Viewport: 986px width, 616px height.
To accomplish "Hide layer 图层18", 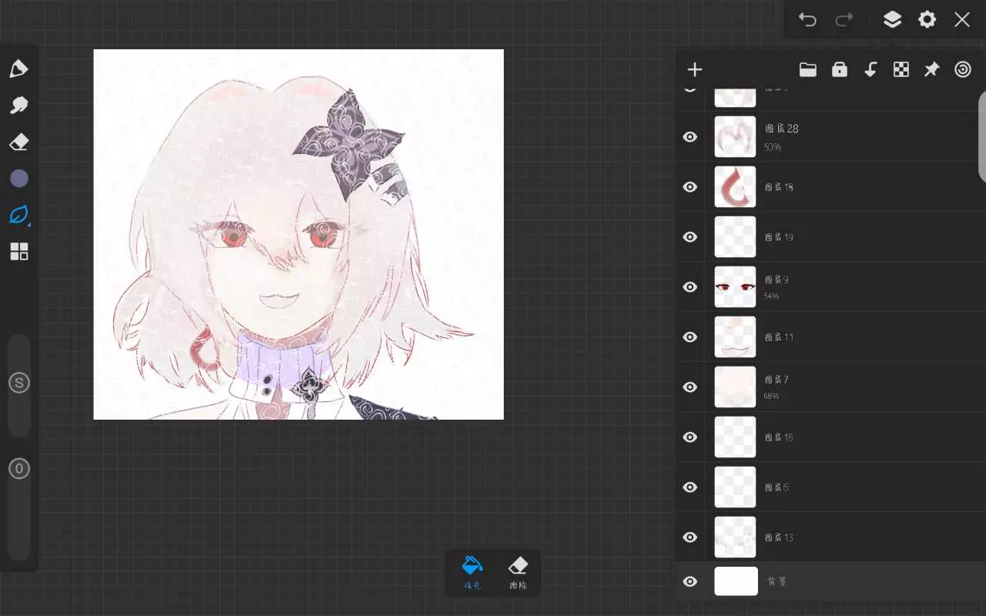I will pyautogui.click(x=690, y=187).
